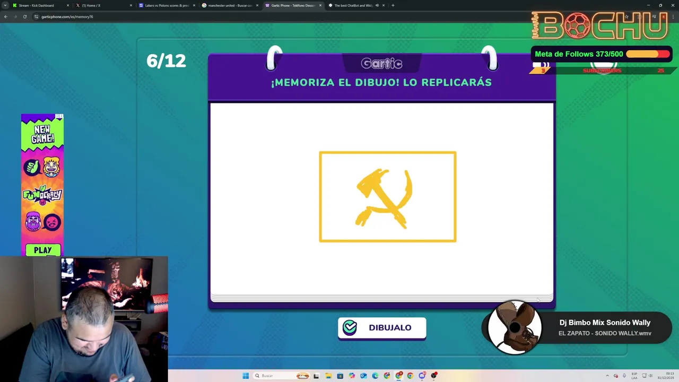Open the Windows Start menu
This screenshot has height=382, width=679.
tap(246, 376)
